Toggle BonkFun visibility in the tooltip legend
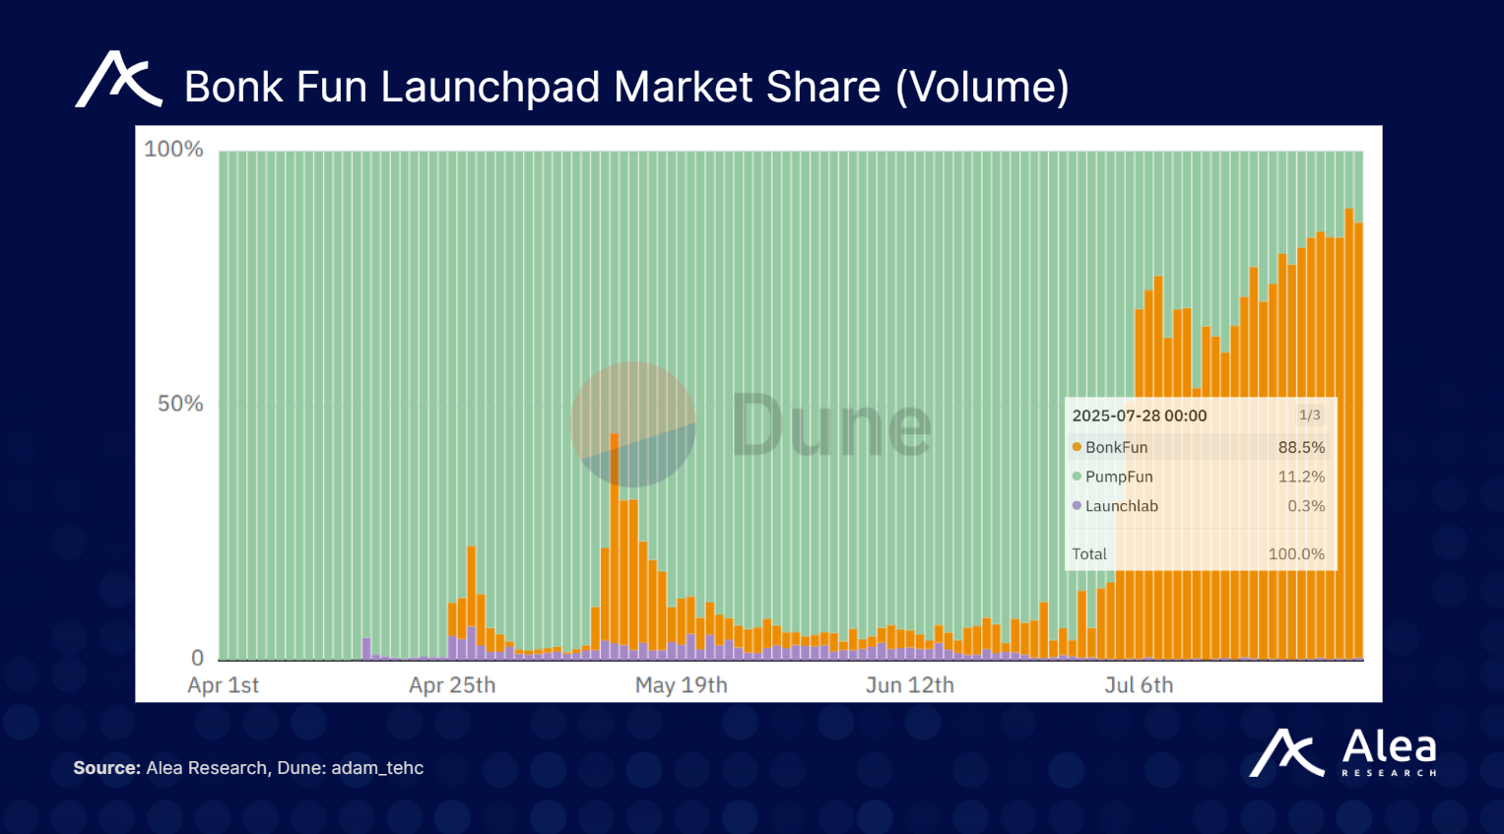 tap(1116, 447)
